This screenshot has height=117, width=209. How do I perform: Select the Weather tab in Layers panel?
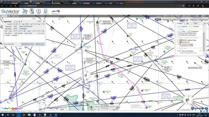pyautogui.click(x=180, y=24)
